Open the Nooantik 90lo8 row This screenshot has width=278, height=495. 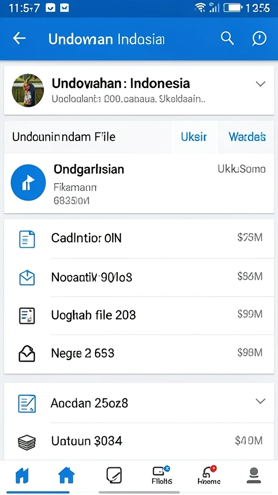pos(139,277)
